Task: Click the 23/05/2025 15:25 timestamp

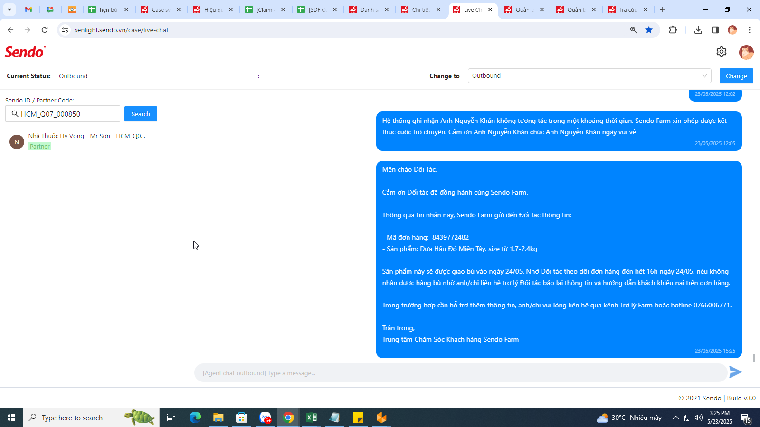Action: click(715, 351)
